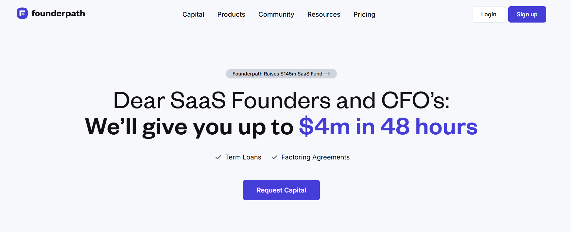
Task: Click the Term Loans label
Action: tap(243, 157)
